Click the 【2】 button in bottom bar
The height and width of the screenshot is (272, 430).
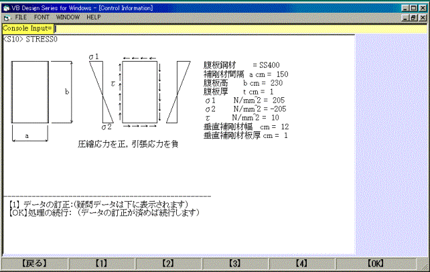point(168,263)
